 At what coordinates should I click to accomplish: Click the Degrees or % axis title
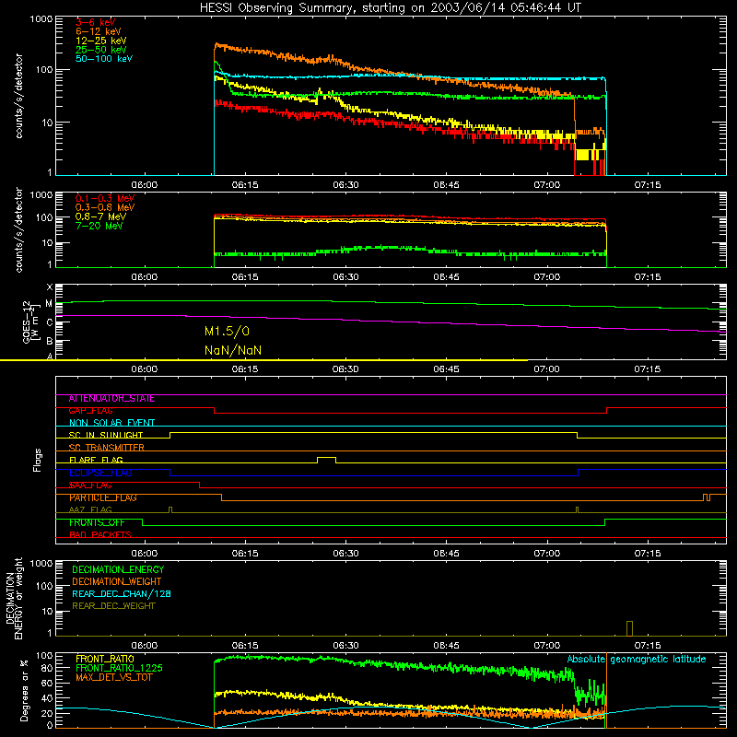tap(24, 690)
